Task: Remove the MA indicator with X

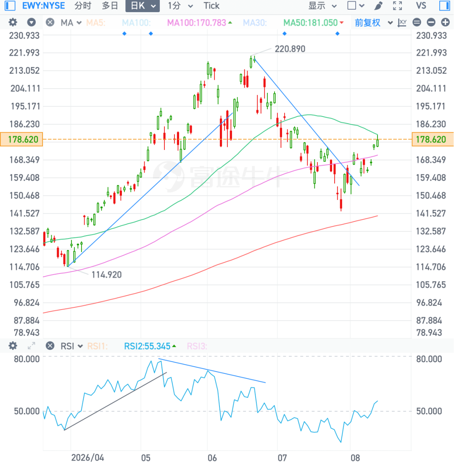Action: (50, 22)
